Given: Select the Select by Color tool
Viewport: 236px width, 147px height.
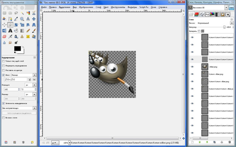Looking at the screenshot, I should (28, 13).
